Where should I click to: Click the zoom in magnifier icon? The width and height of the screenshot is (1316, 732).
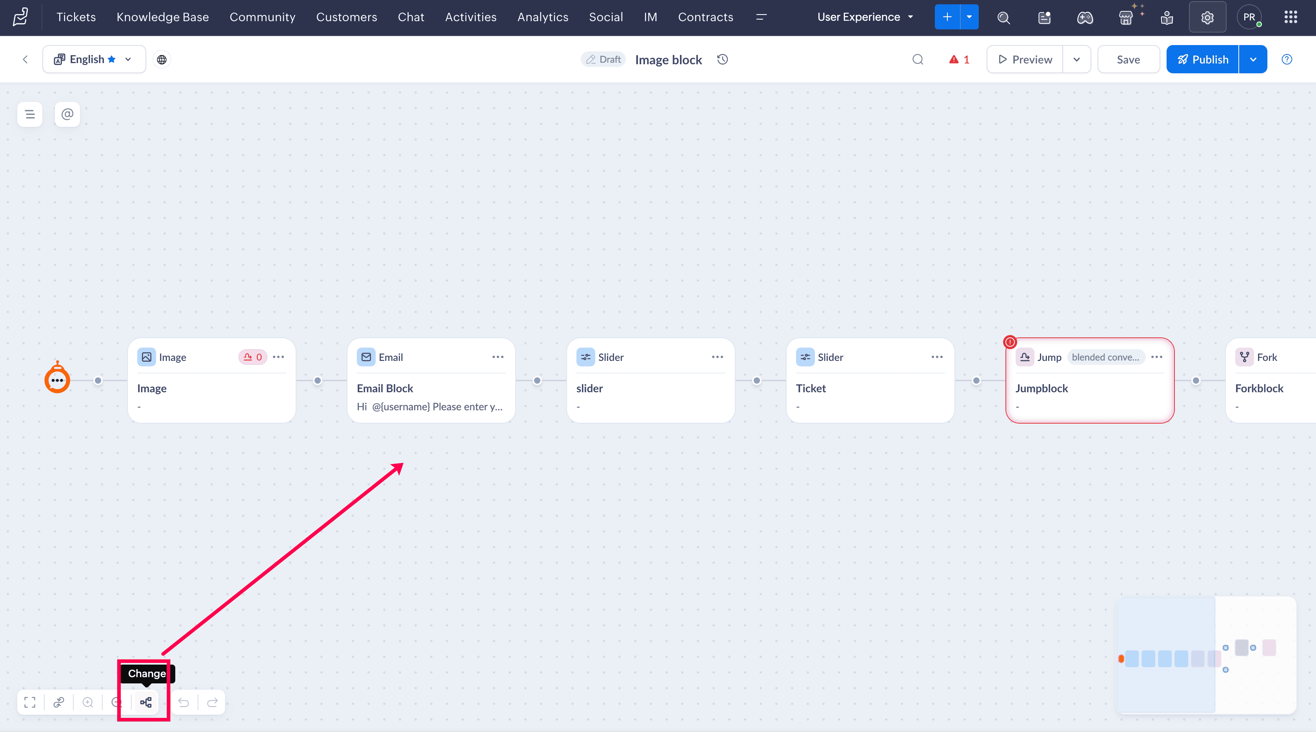click(x=88, y=702)
